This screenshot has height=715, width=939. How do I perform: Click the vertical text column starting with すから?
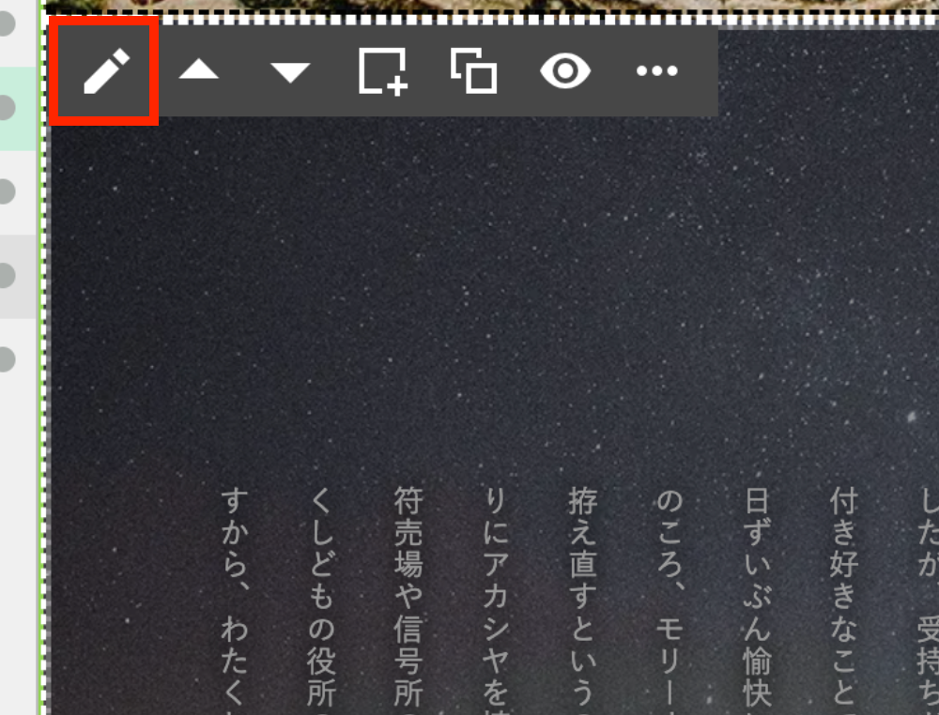(234, 599)
